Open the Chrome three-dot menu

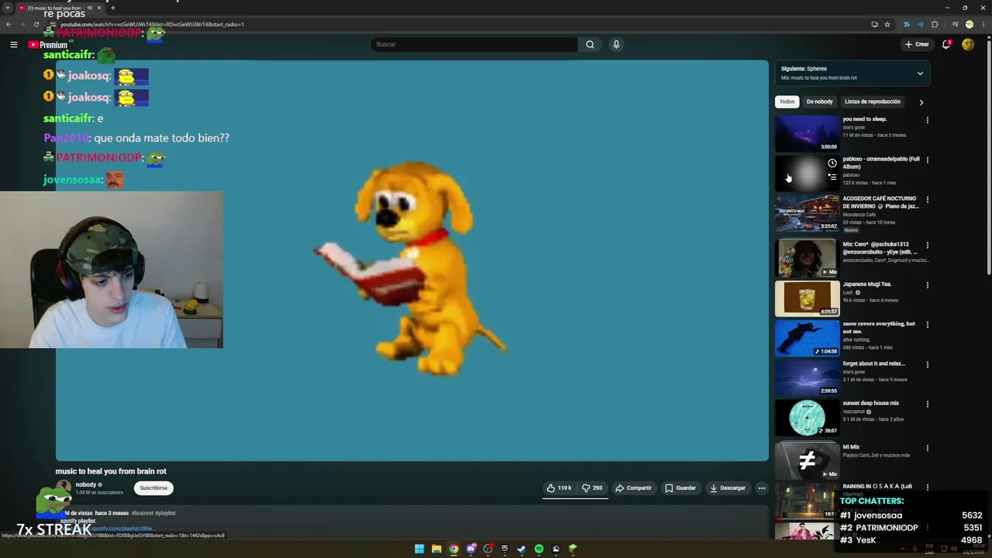tap(982, 24)
